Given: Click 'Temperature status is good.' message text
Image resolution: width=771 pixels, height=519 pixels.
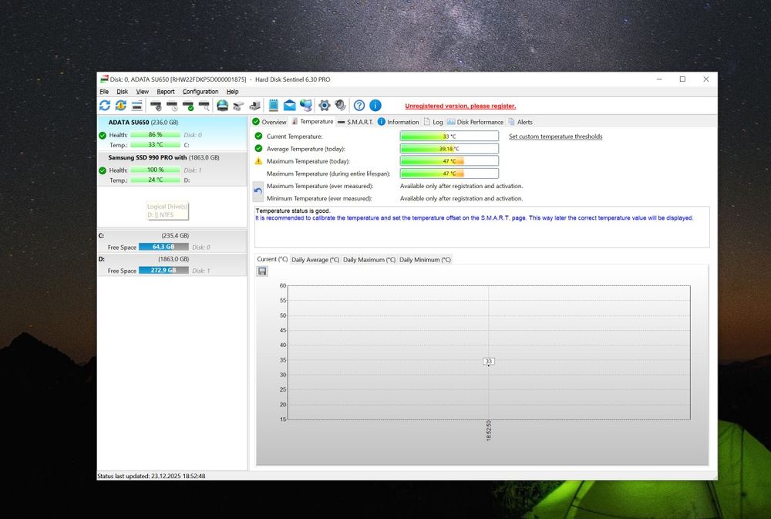Looking at the screenshot, I should [x=292, y=211].
